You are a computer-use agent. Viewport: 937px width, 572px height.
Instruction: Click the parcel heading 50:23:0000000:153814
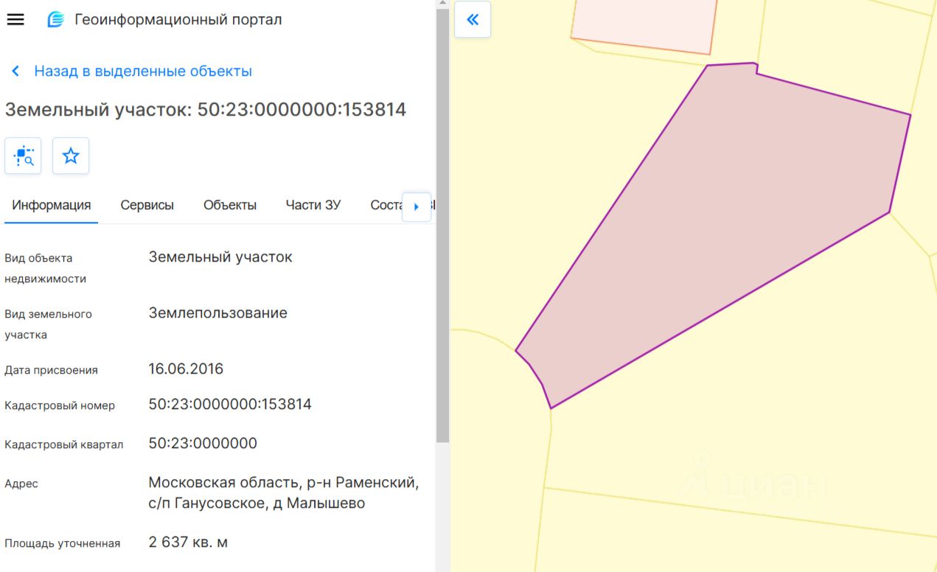point(206,110)
